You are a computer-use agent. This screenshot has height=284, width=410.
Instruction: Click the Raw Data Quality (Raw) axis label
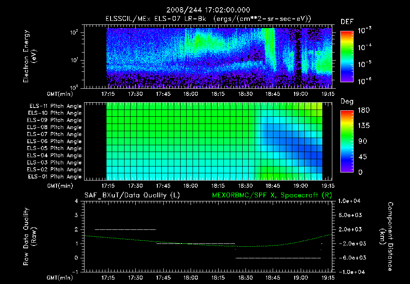[30, 237]
